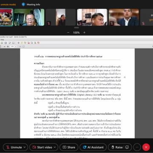Zoom in shared content with the plus
Viewport: 153px width, 153px height.
[x=85, y=33]
